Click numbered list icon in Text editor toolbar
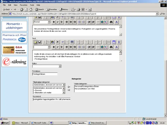Image resolution: width=167 pixels, height=125 pixels. pos(84,47)
